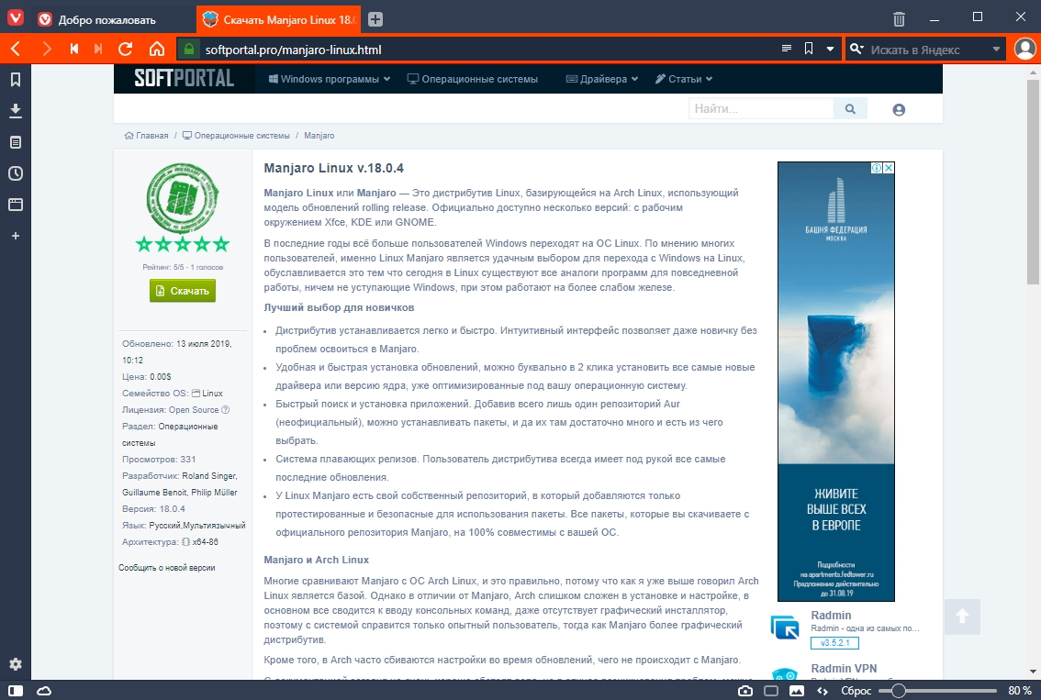Submit site search magnifier button

pyautogui.click(x=850, y=109)
